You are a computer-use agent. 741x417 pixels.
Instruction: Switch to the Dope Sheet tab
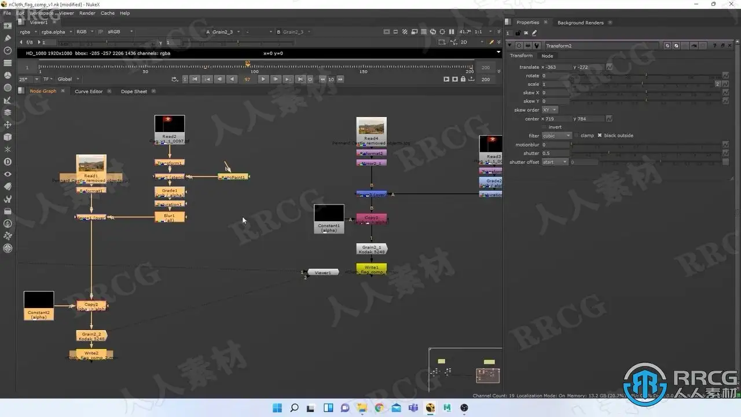[134, 92]
